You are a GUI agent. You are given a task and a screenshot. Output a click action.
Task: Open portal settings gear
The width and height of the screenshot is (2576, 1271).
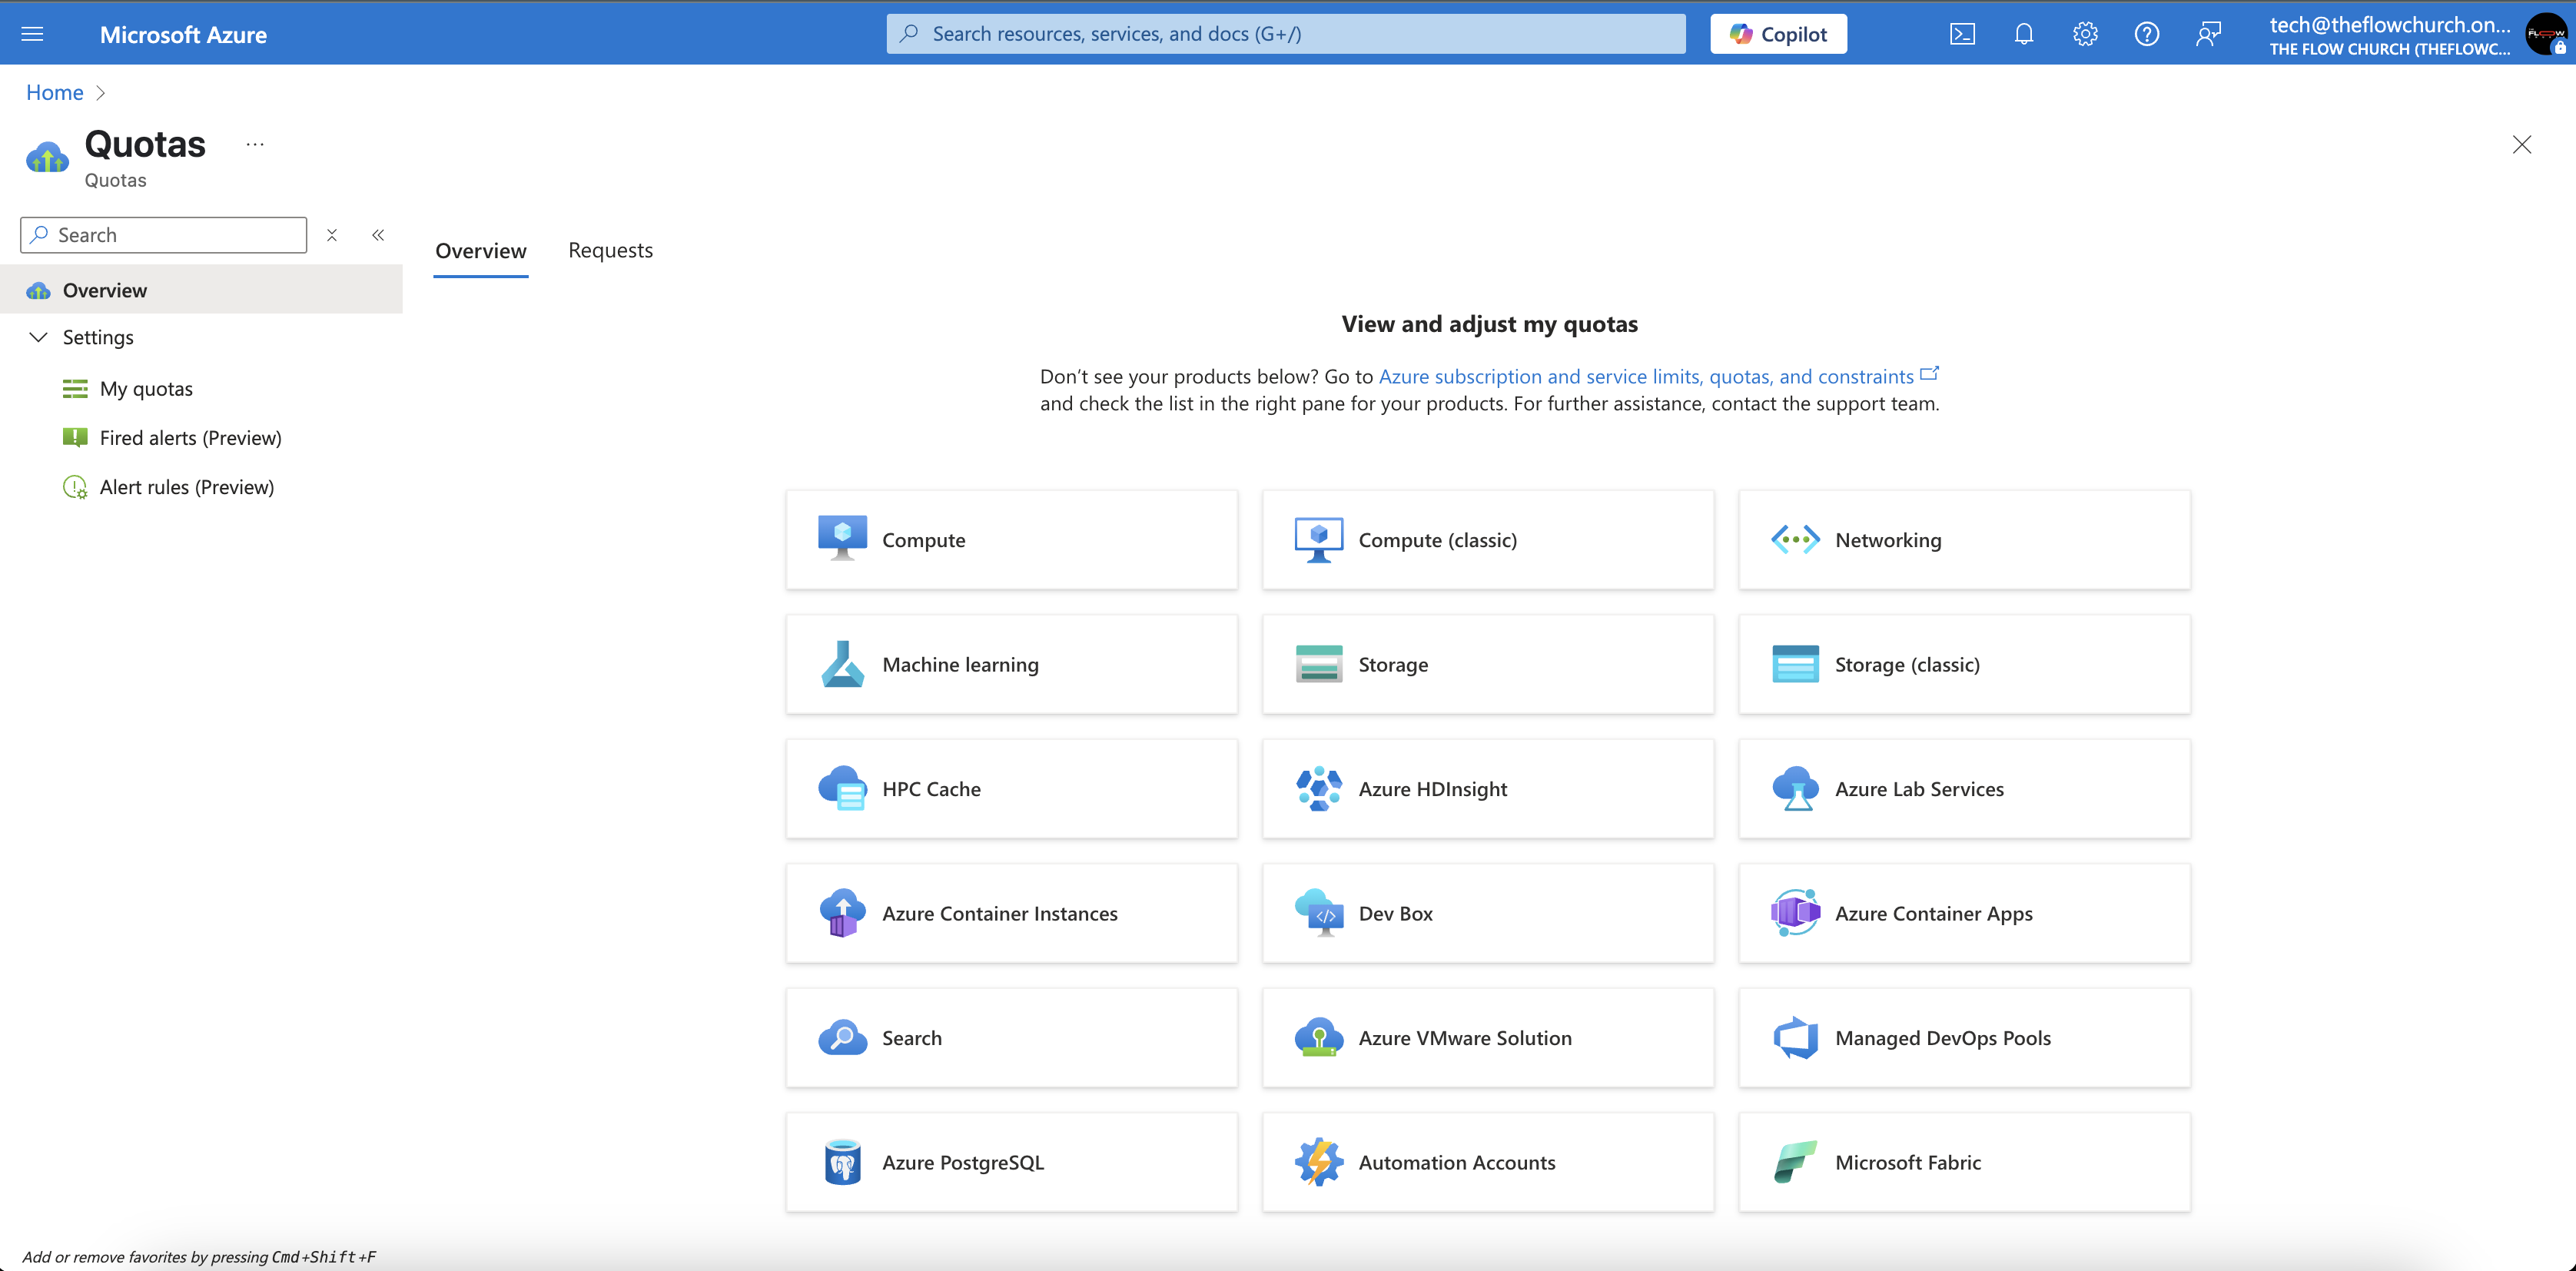click(2085, 33)
